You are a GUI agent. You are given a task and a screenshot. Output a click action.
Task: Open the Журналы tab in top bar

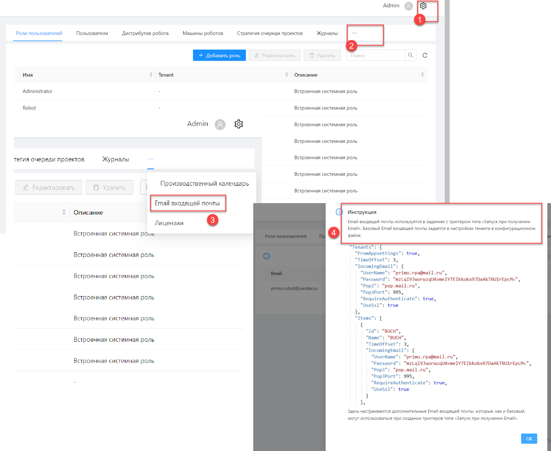point(327,33)
